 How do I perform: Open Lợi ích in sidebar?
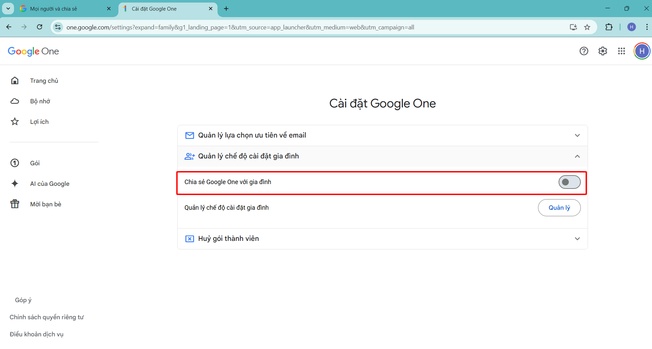pos(39,122)
